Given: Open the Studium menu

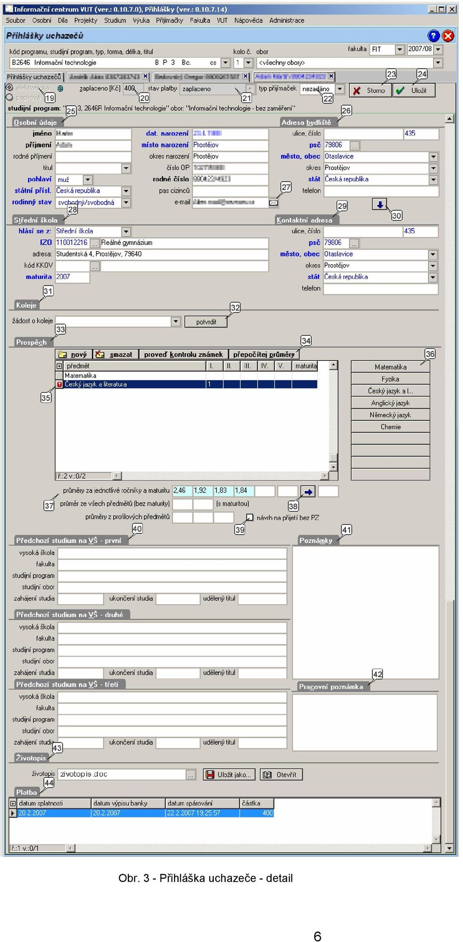Looking at the screenshot, I should (115, 20).
